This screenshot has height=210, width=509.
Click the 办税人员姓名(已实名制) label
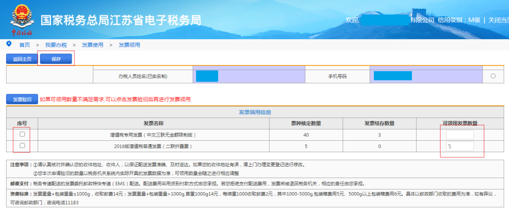(143, 76)
